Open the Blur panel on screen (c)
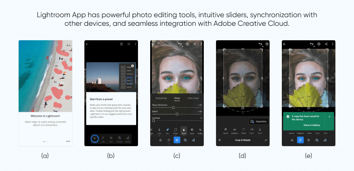Viewport: 354px width, 171px height. 167,131
